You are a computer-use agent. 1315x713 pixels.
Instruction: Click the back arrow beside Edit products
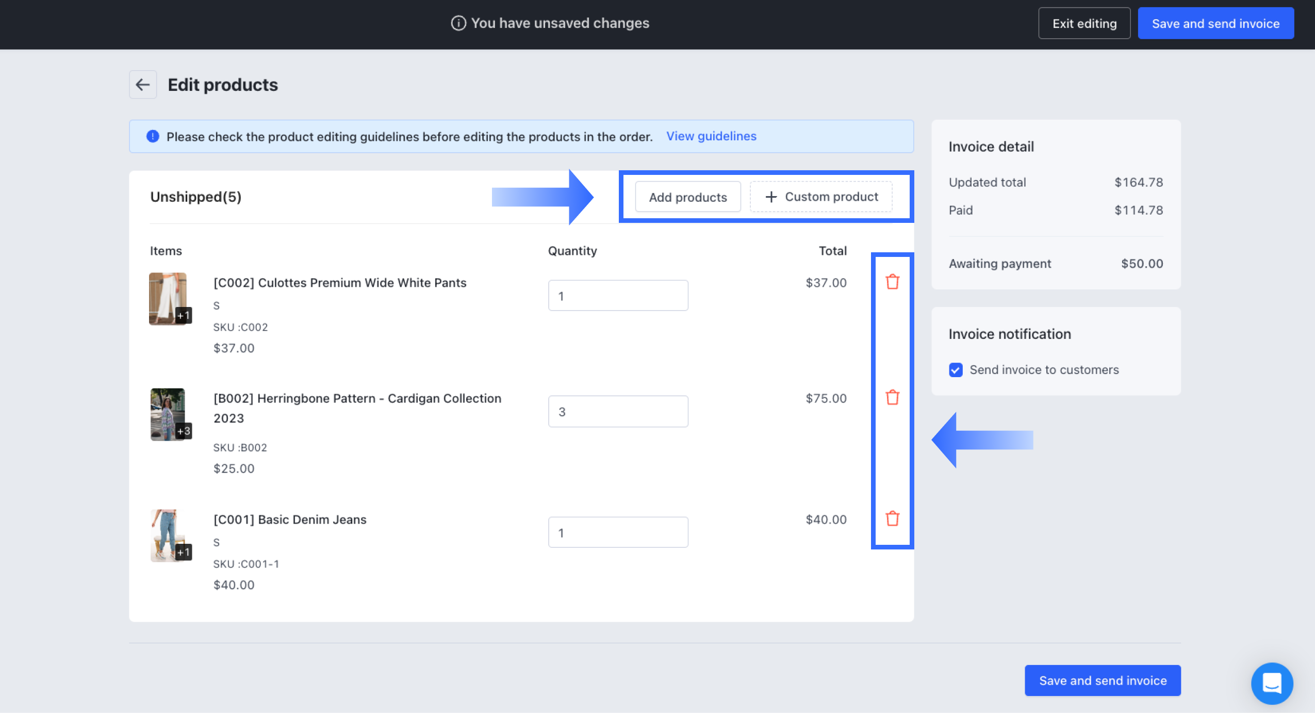tap(143, 85)
